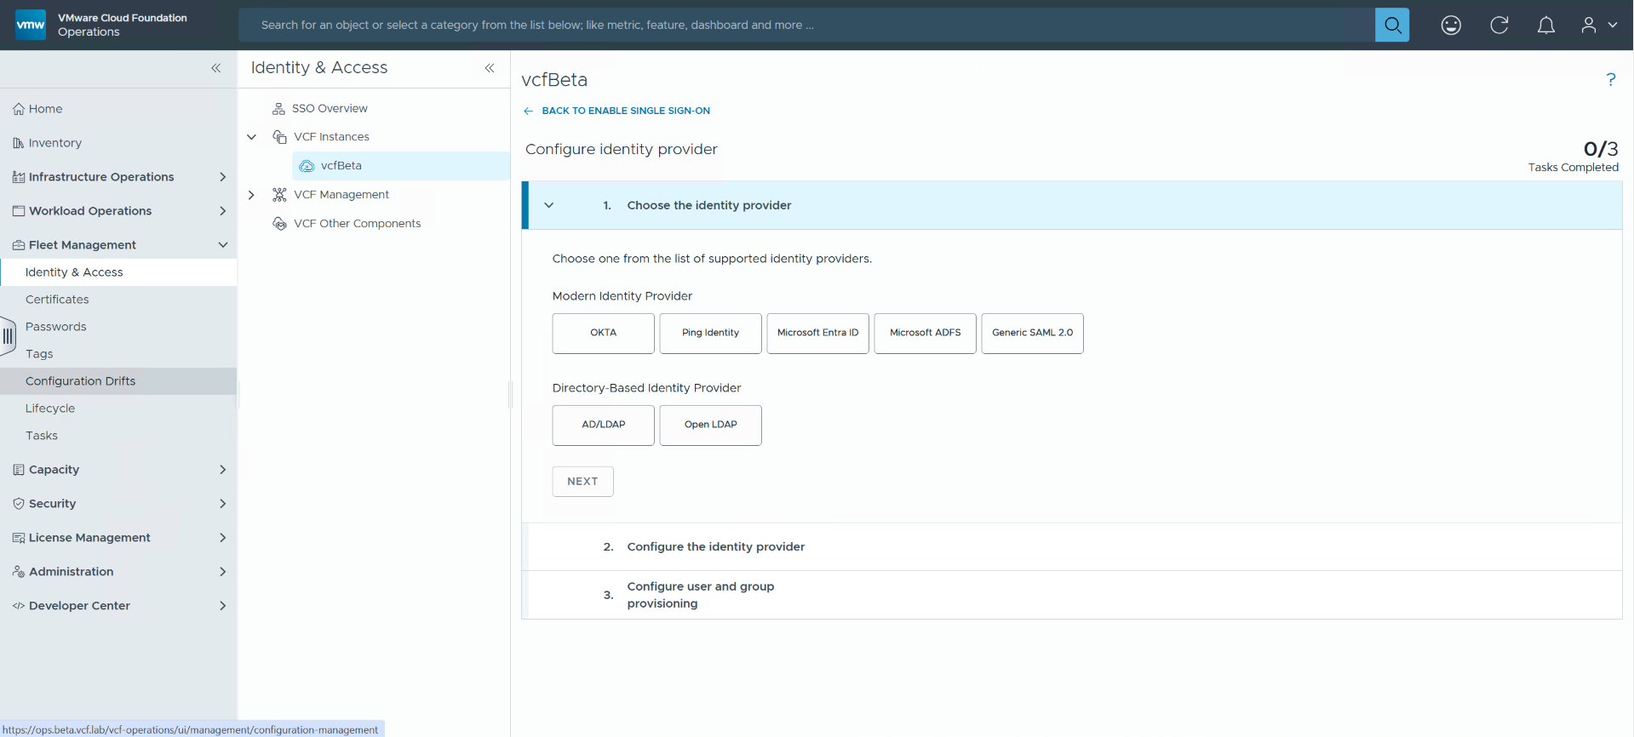Expand the VCF Management tree node
Viewport: 1634px width, 737px height.
(x=251, y=195)
